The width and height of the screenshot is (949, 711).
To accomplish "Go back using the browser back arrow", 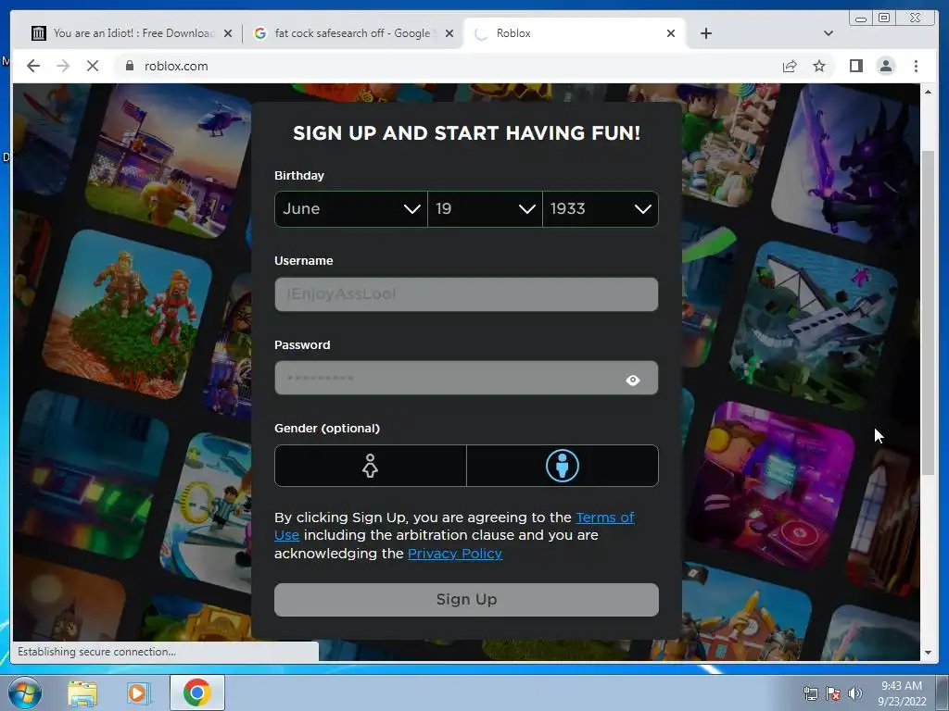I will tap(33, 66).
